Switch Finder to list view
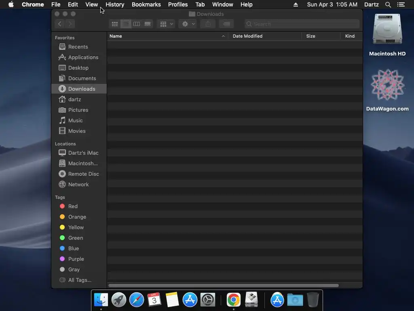This screenshot has width=414, height=311. coord(126,24)
